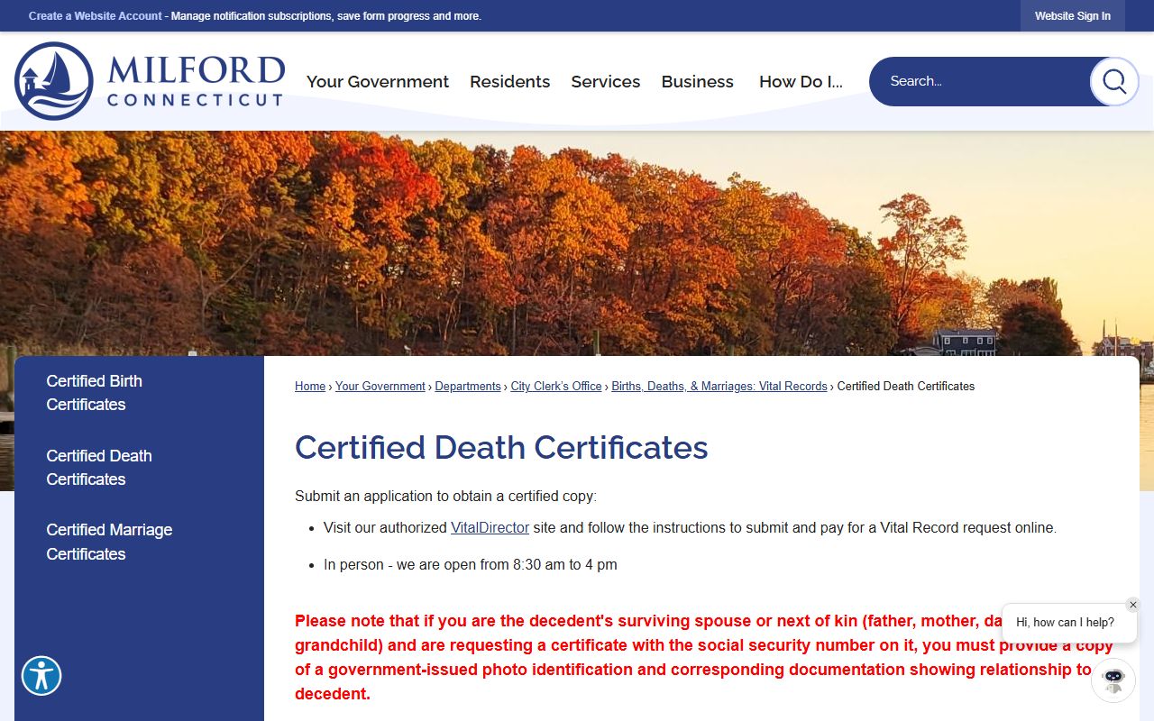This screenshot has height=721, width=1154.
Task: Open the Residents menu
Action: [509, 81]
